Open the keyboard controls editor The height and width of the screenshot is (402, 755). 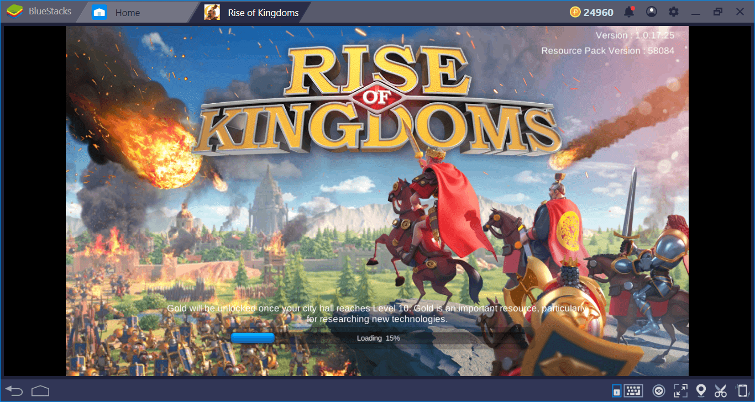[633, 391]
